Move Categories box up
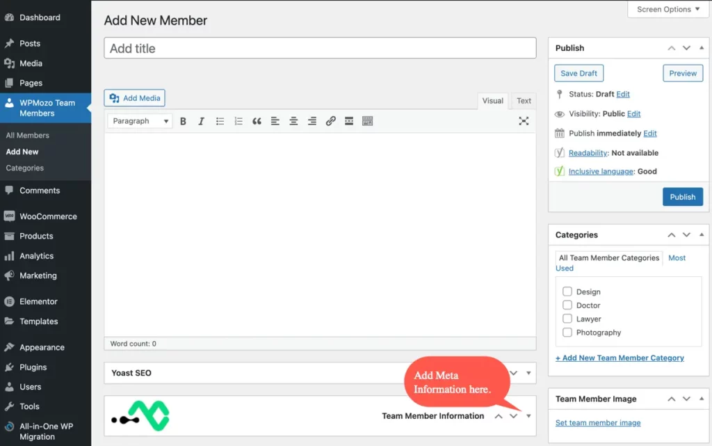The height and width of the screenshot is (446, 712). click(x=671, y=234)
